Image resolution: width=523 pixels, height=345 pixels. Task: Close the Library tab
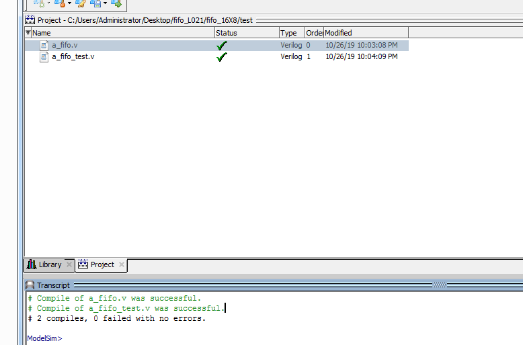(69, 265)
